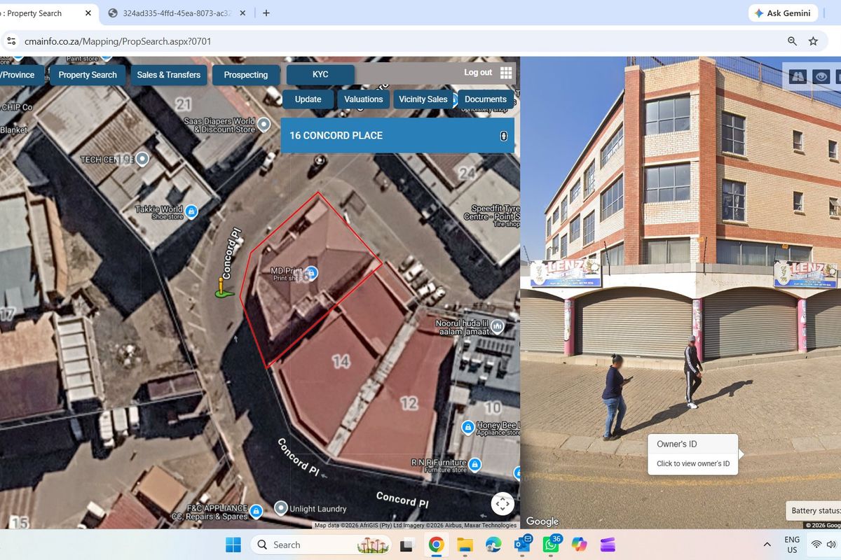Screen dimensions: 841x560
Task: Open Task View from the taskbar
Action: pyautogui.click(x=406, y=545)
